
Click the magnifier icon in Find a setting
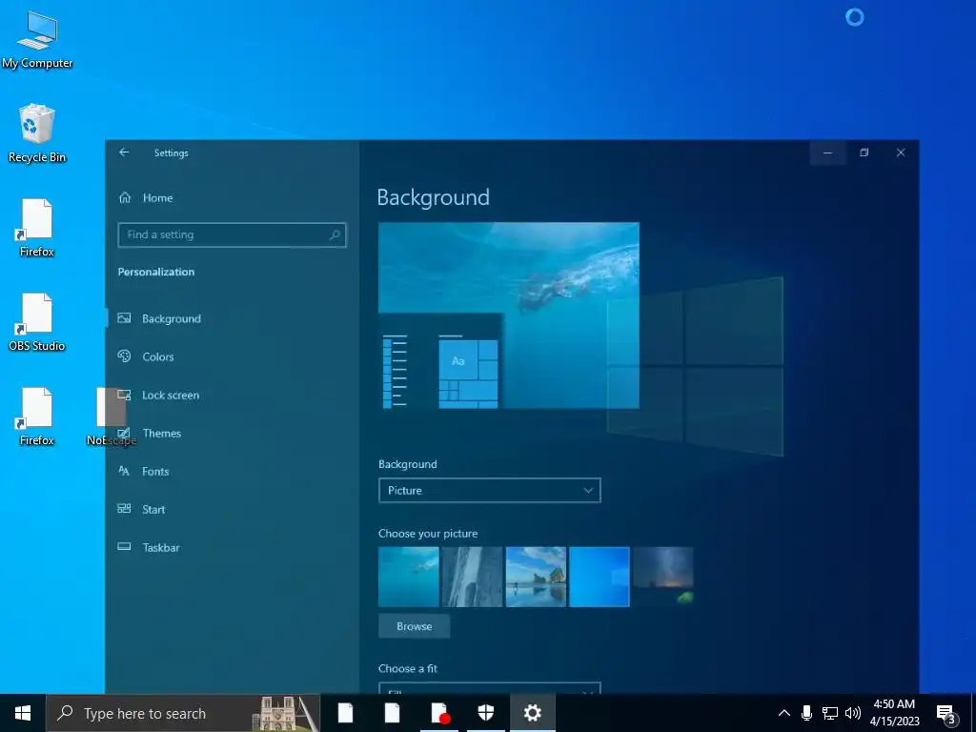coord(335,234)
